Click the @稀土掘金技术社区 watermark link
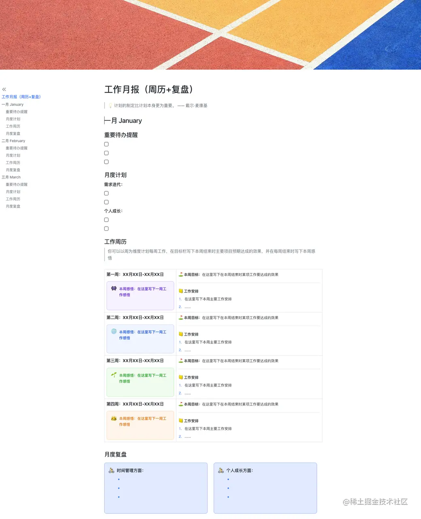The image size is (421, 519). (x=375, y=502)
